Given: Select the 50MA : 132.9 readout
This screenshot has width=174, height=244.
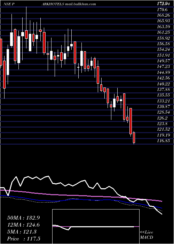Looking at the screenshot, I should [x=23, y=218].
